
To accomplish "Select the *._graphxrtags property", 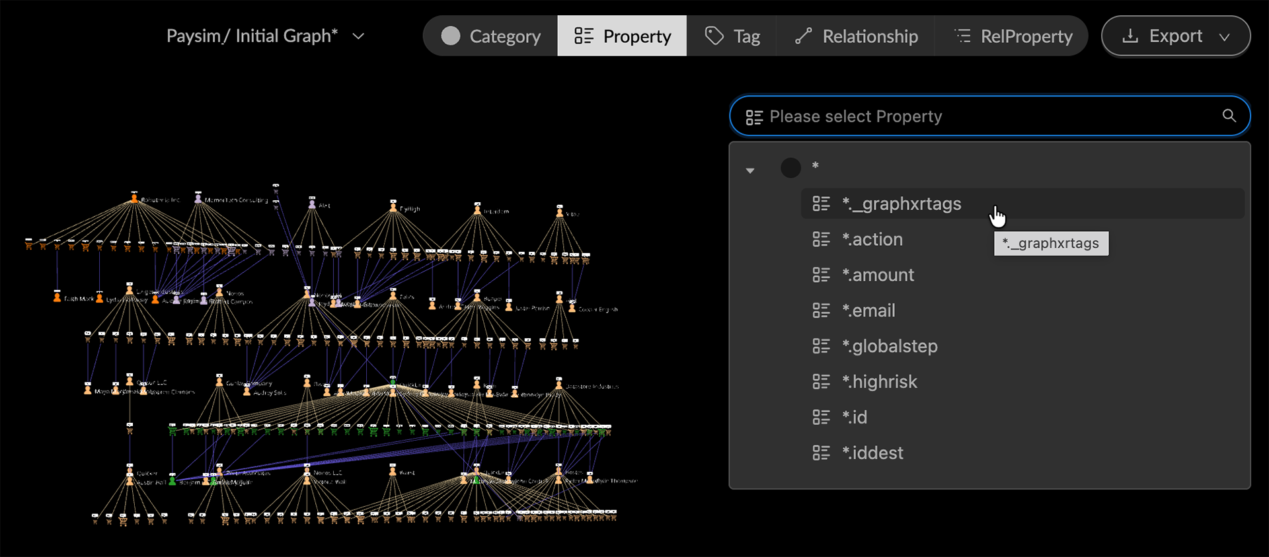I will click(902, 204).
